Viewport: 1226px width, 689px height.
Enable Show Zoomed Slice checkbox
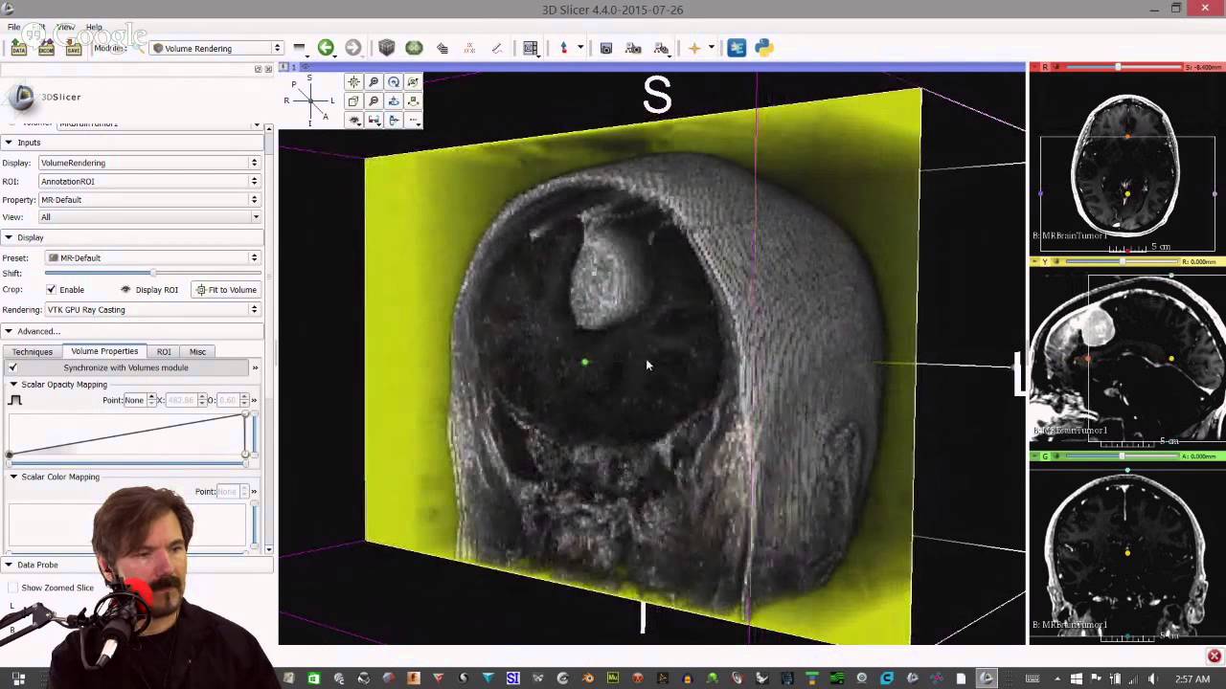tap(12, 588)
